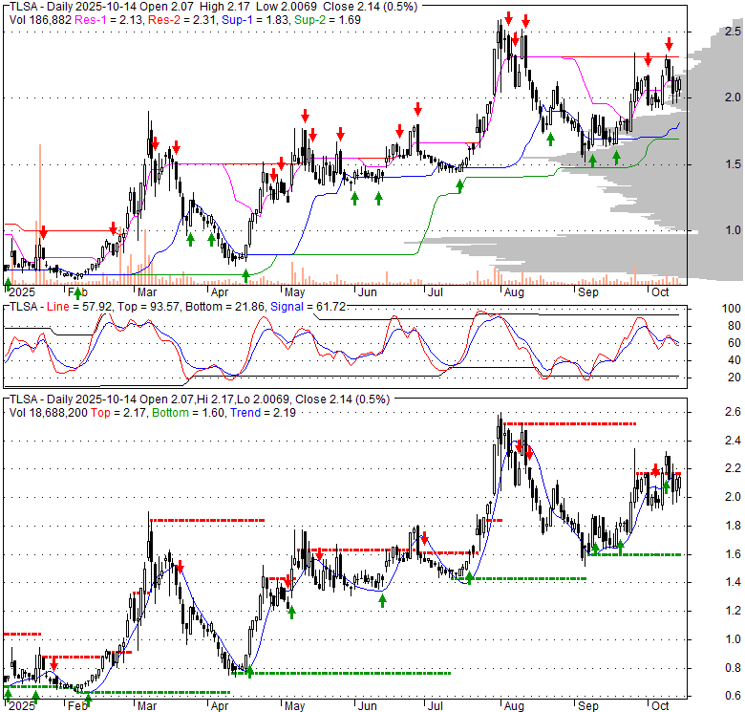
Task: Click 'Top = 93.57' in the oscillator panel
Action: point(148,307)
